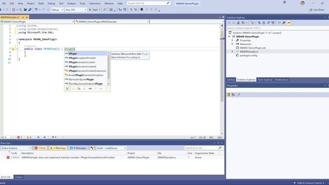The width and height of the screenshot is (329, 185).
Task: Collapse the MB400-DemoPlugin project node
Action: tap(229, 36)
